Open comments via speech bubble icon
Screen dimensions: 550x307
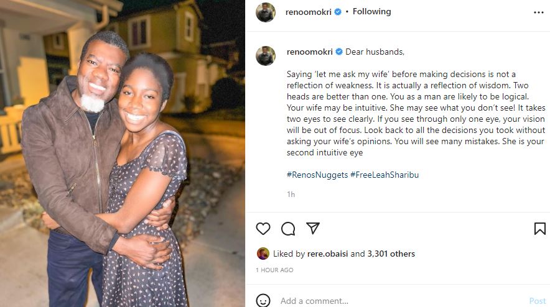(x=288, y=229)
